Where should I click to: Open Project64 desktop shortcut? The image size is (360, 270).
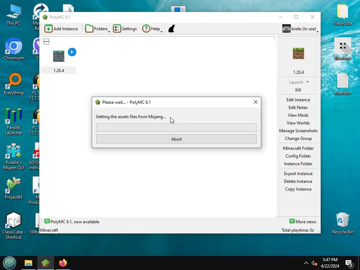[14, 188]
